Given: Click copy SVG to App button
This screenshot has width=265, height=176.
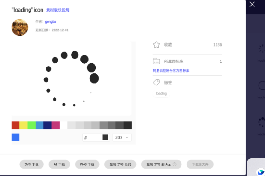Looking at the screenshot, I should pyautogui.click(x=161, y=164).
